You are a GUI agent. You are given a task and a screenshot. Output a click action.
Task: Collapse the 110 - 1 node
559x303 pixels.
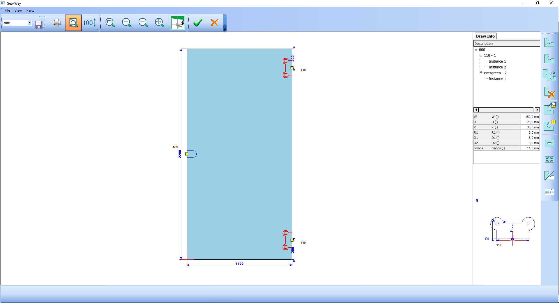point(481,55)
